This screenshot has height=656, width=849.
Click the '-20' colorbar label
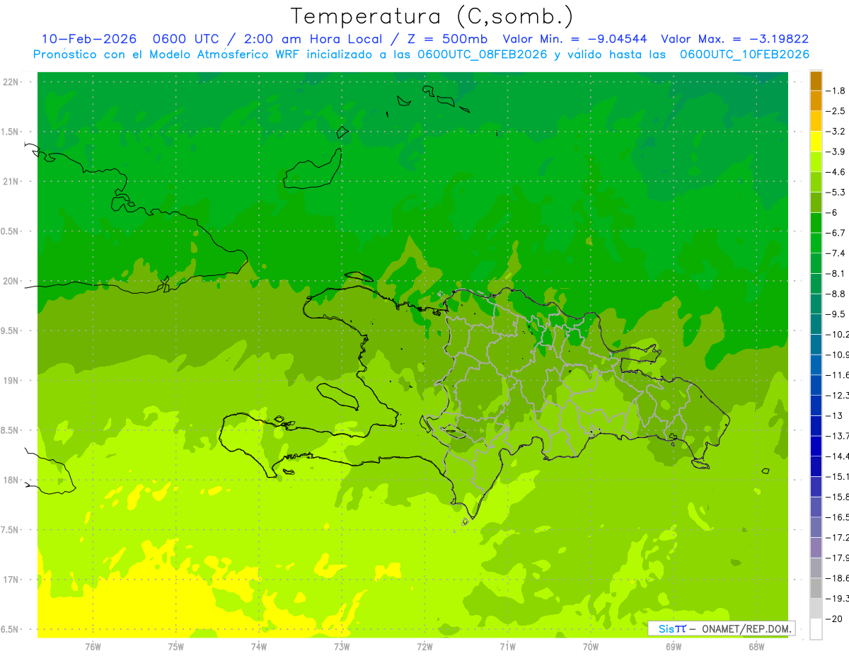click(x=833, y=618)
